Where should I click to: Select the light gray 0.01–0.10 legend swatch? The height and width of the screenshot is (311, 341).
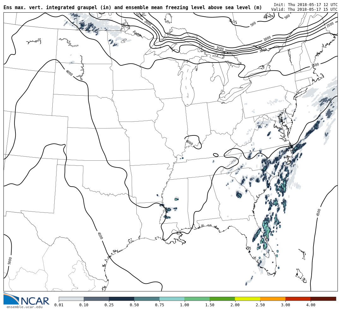click(71, 299)
